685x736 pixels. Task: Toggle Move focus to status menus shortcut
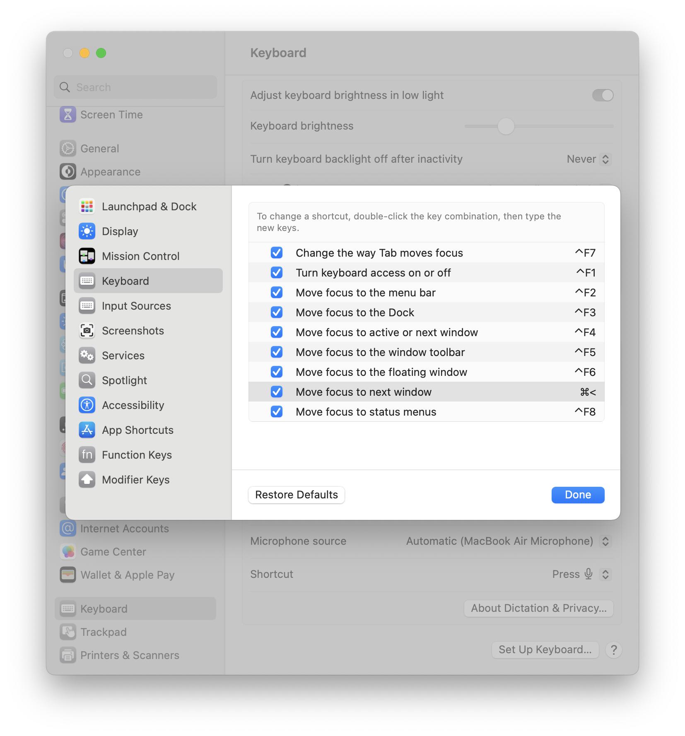coord(276,411)
